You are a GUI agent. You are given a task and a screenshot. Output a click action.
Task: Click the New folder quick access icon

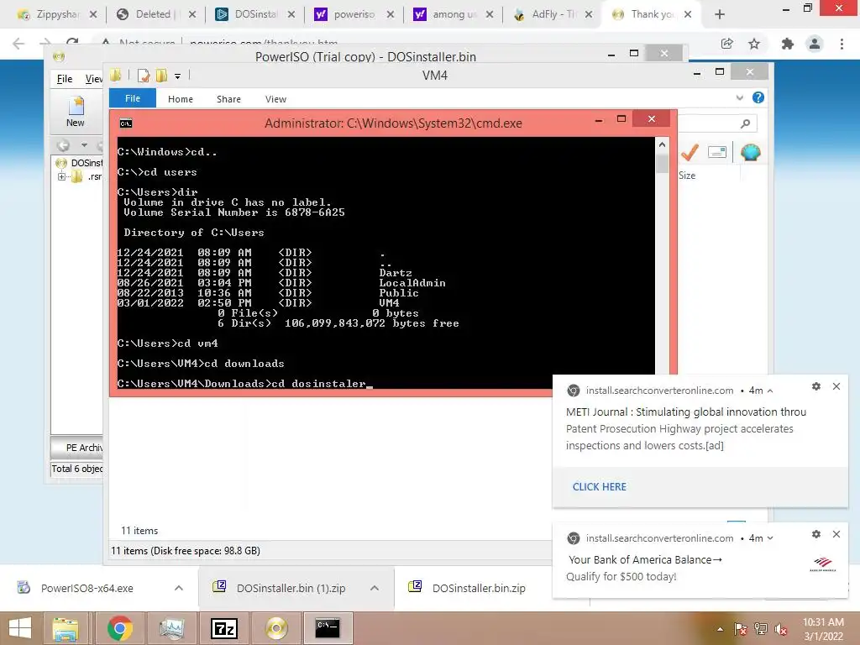161,76
